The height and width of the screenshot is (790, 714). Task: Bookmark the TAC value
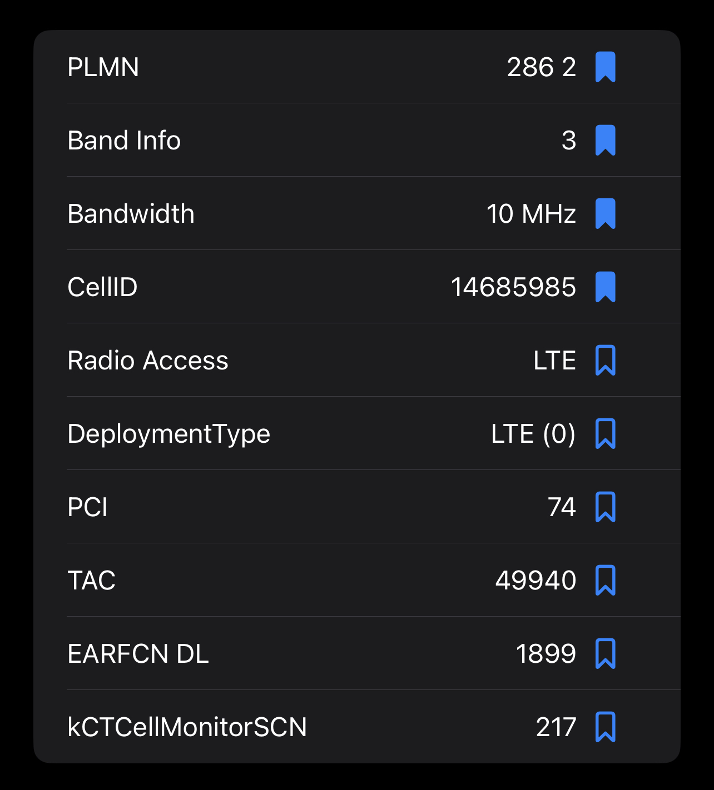[x=606, y=581]
